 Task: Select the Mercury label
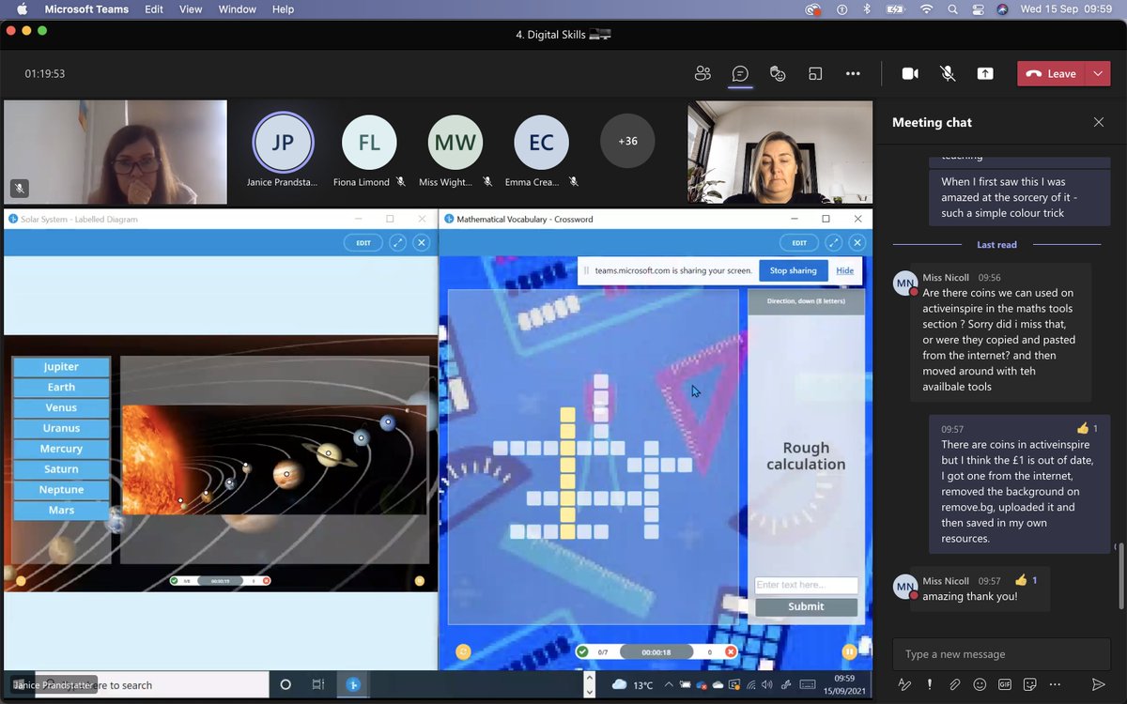tap(61, 449)
